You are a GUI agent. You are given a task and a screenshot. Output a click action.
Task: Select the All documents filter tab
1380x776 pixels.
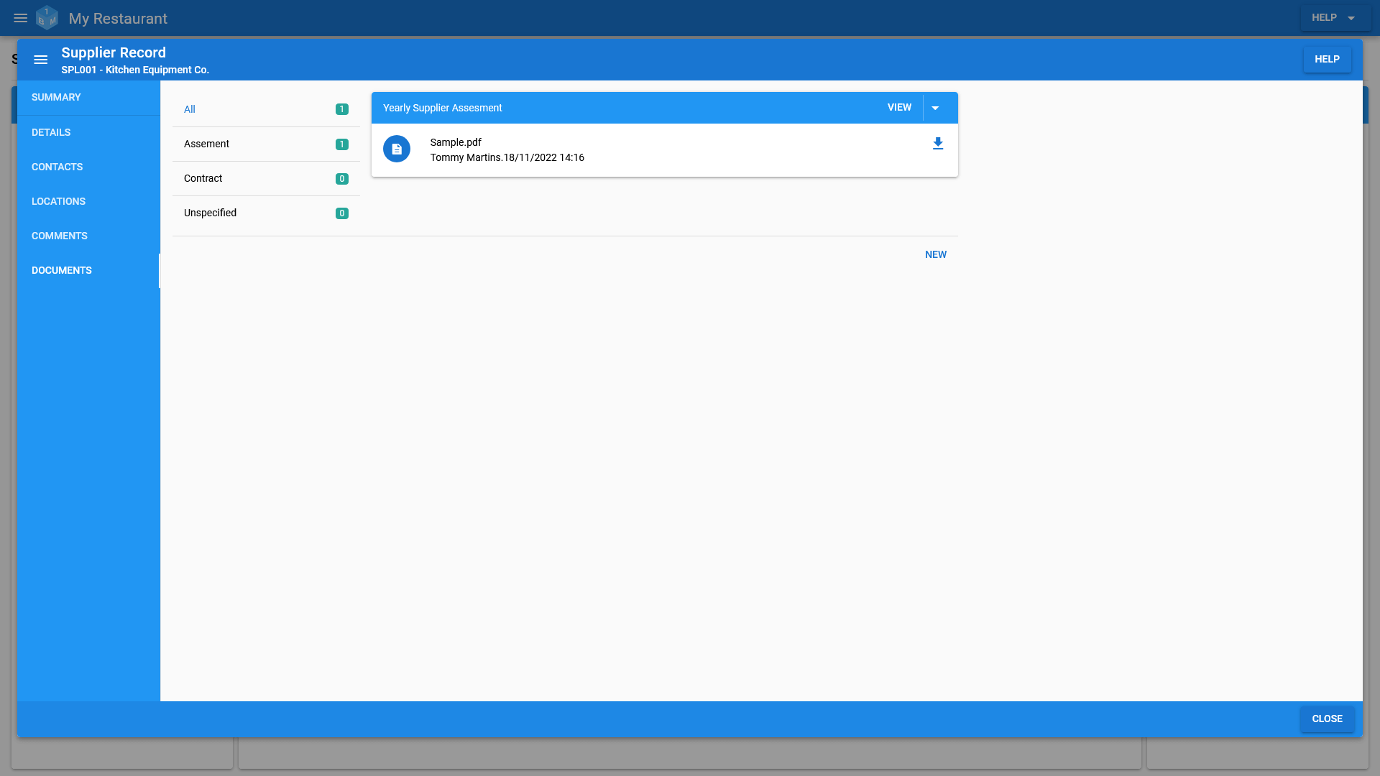point(190,109)
